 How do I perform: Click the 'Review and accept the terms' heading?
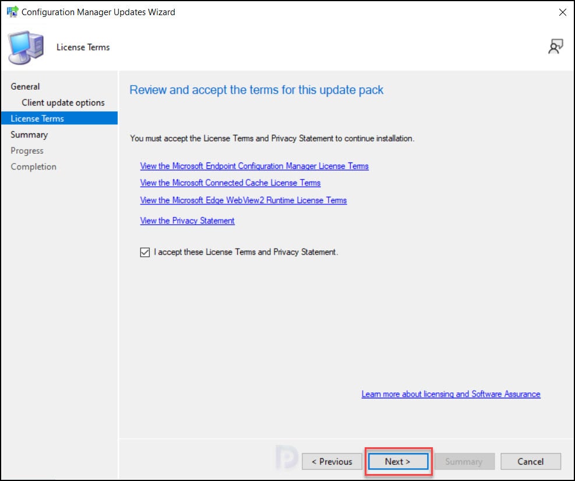pyautogui.click(x=256, y=90)
